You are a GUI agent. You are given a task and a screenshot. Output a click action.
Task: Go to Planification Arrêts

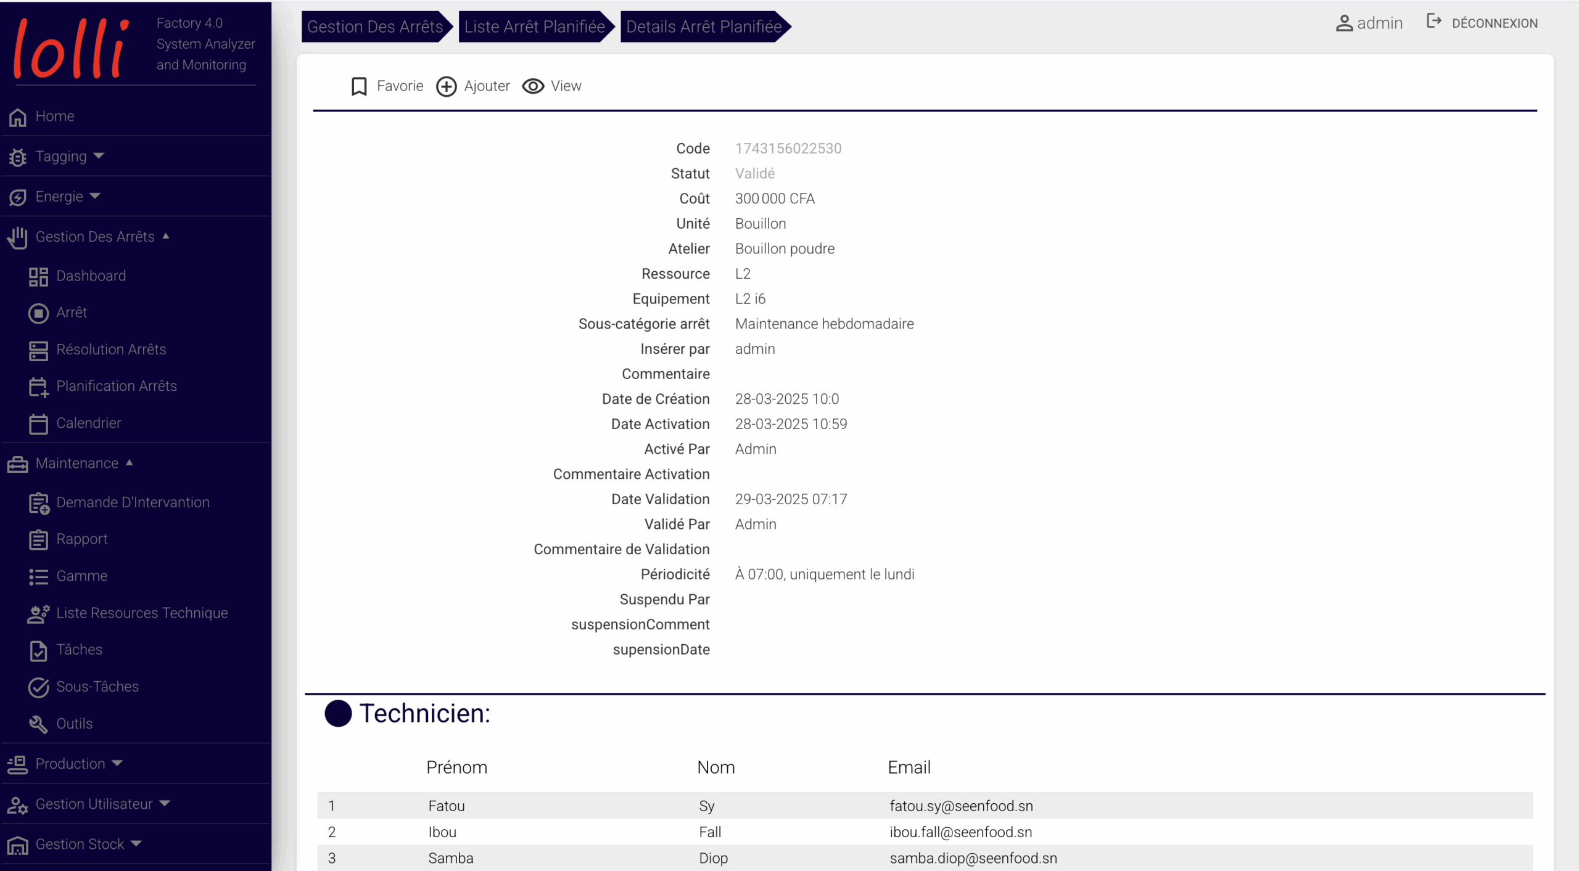116,386
